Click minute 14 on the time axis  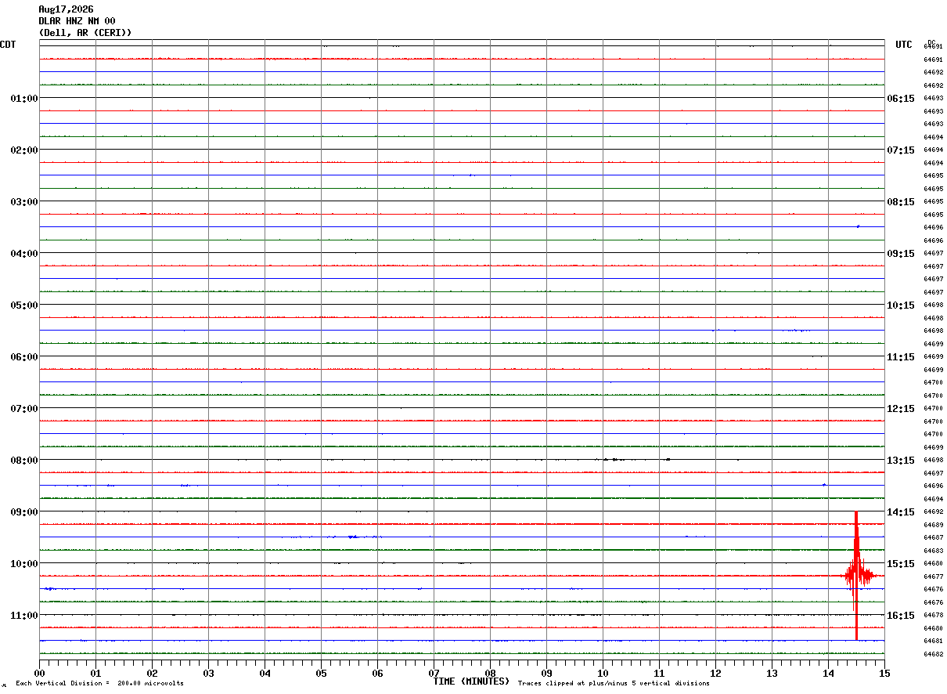(x=828, y=673)
